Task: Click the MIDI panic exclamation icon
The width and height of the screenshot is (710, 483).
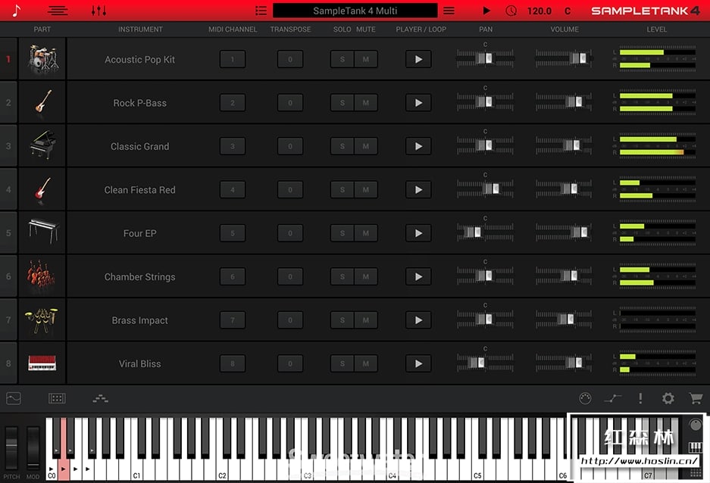Action: [640, 398]
